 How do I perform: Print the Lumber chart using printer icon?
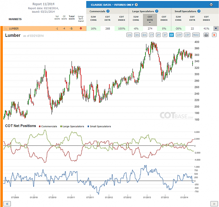point(206,35)
